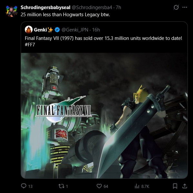Open Genki's profile avatar in quoted tweet
Screen dimensions: 193x193
pyautogui.click(x=28, y=30)
